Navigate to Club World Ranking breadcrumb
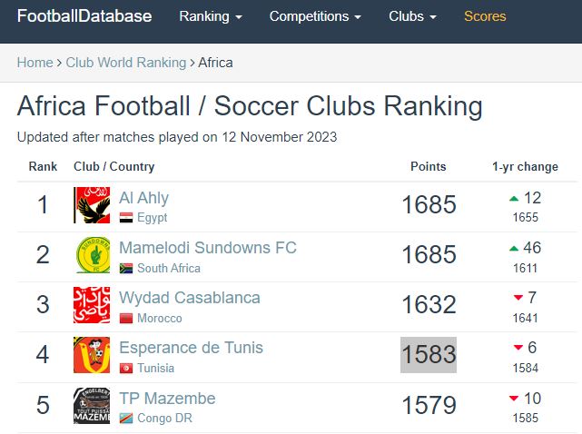This screenshot has height=434, width=582. coord(125,63)
